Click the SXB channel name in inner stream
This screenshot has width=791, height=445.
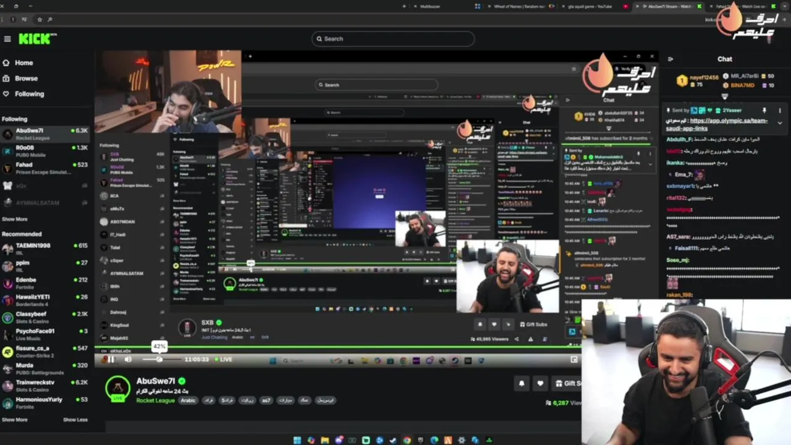coord(207,322)
